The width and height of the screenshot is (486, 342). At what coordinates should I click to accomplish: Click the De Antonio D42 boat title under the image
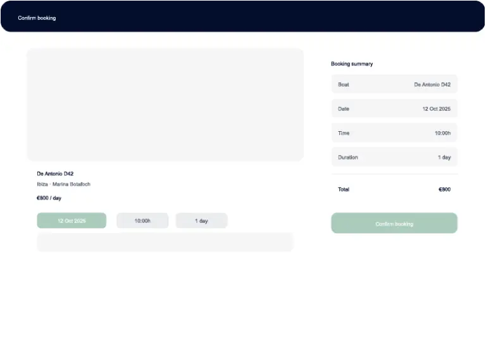click(55, 174)
